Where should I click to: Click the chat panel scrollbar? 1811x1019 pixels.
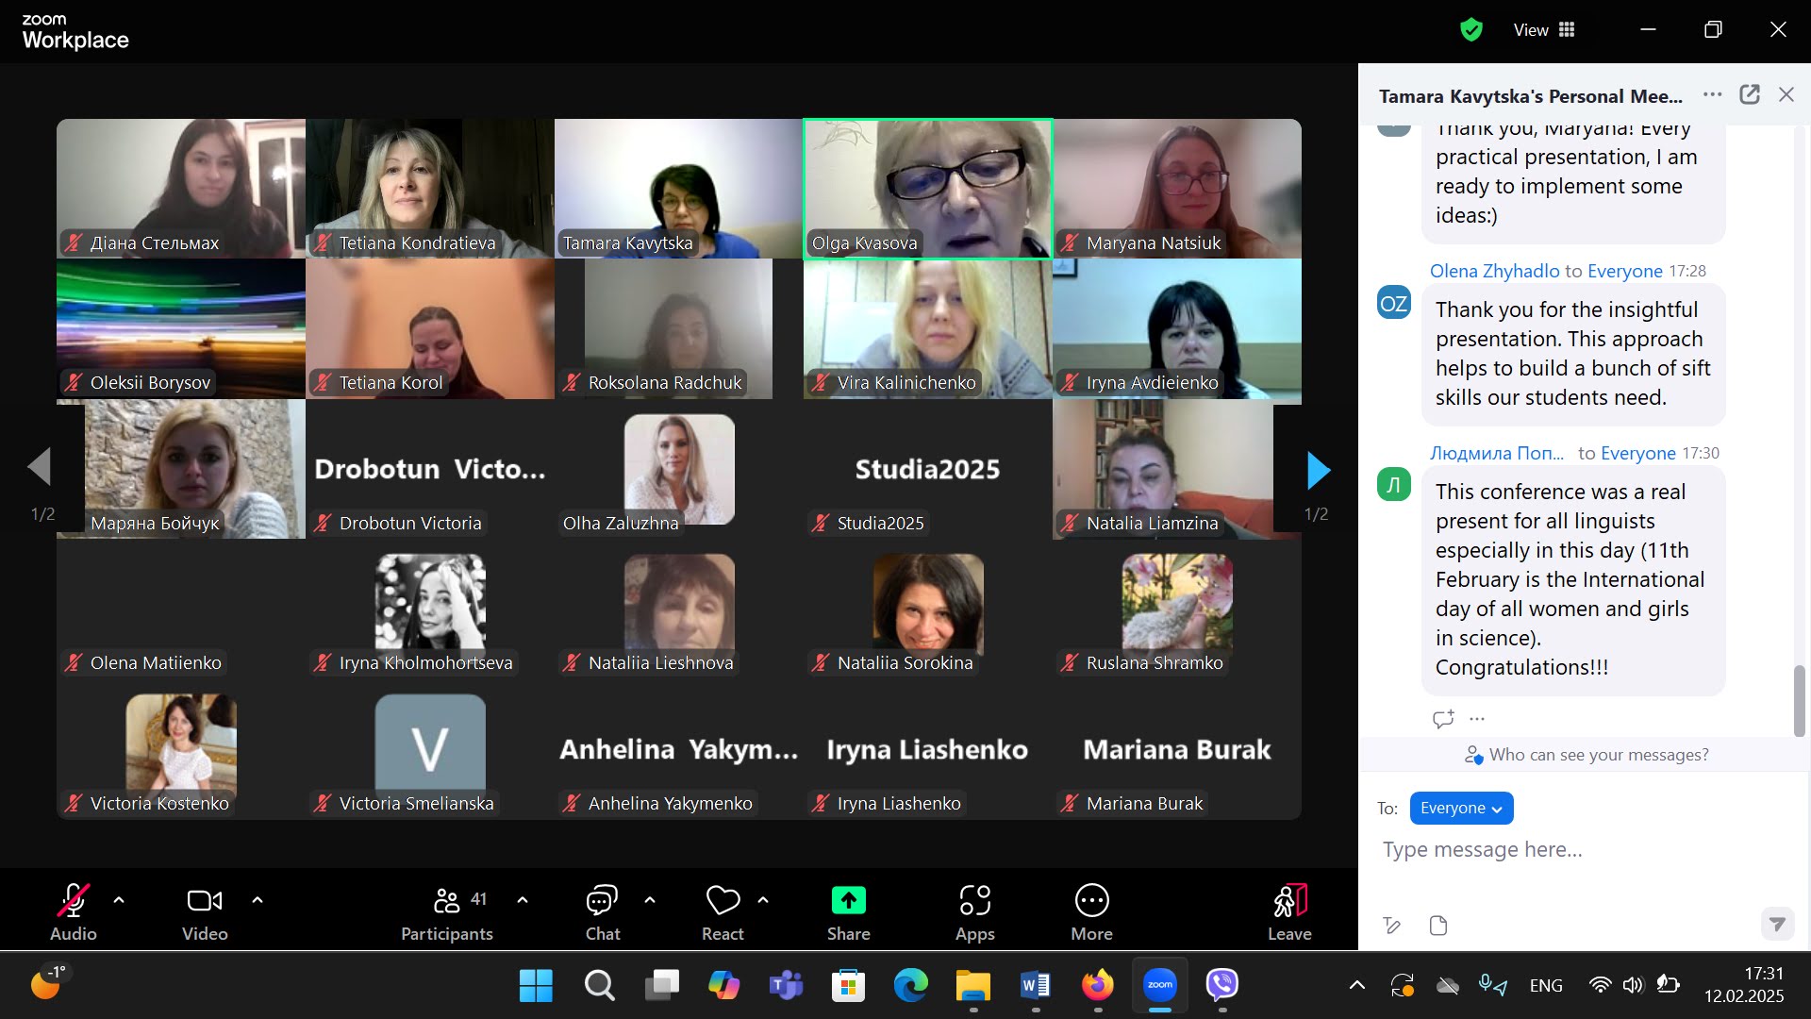pos(1799,700)
